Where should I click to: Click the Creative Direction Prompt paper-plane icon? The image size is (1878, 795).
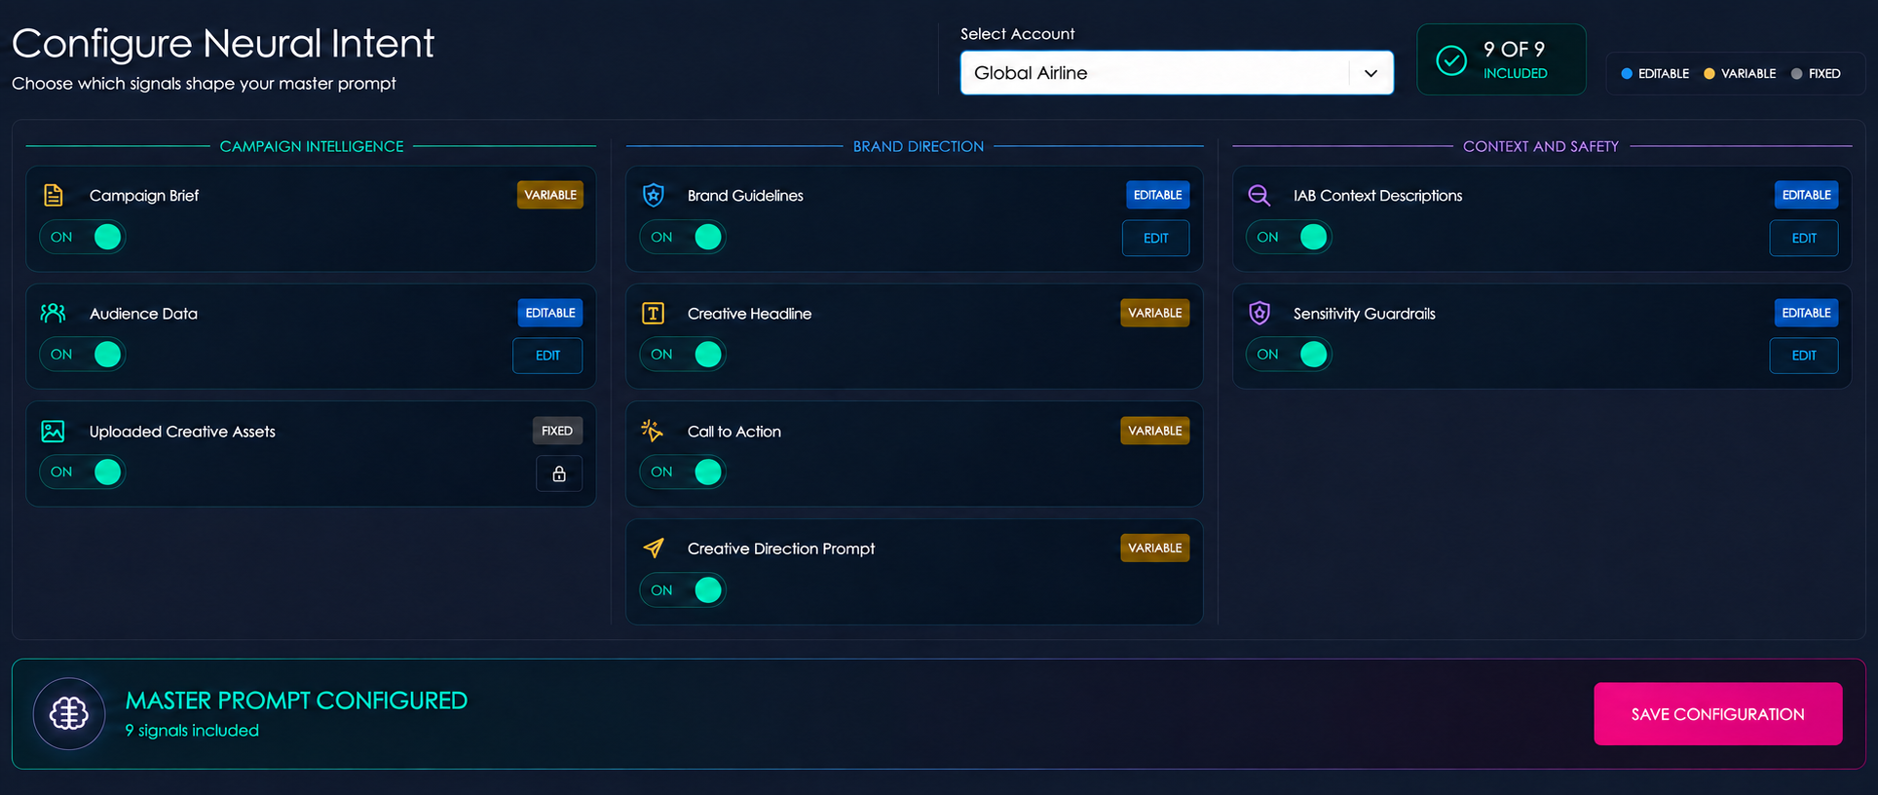[x=654, y=549]
